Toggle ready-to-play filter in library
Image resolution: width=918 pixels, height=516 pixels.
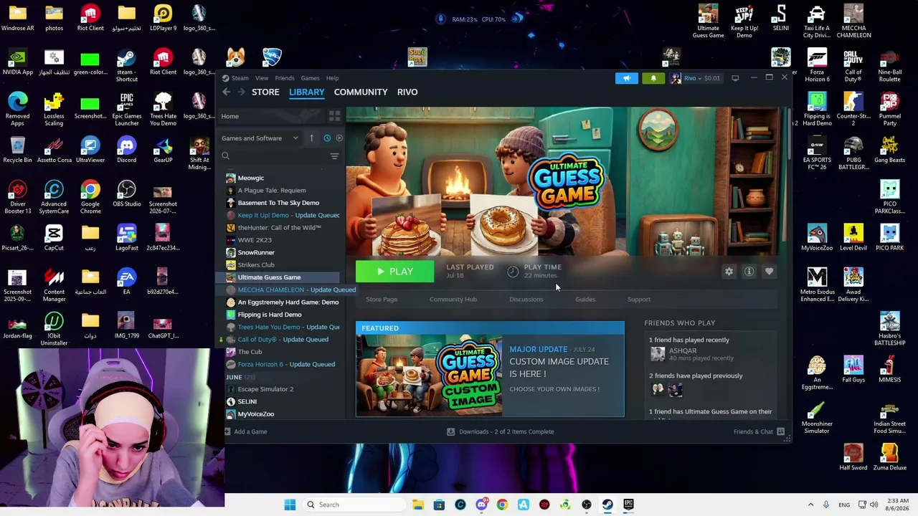point(339,138)
